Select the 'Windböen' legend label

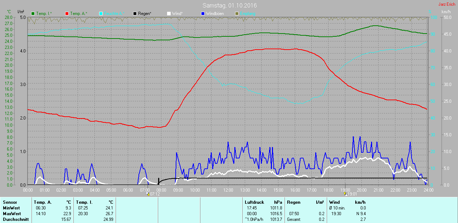point(215,14)
